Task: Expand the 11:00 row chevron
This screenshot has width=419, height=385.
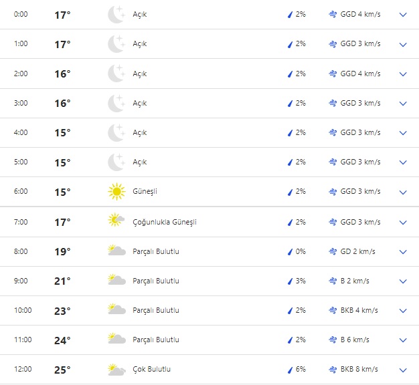Action: (x=403, y=340)
